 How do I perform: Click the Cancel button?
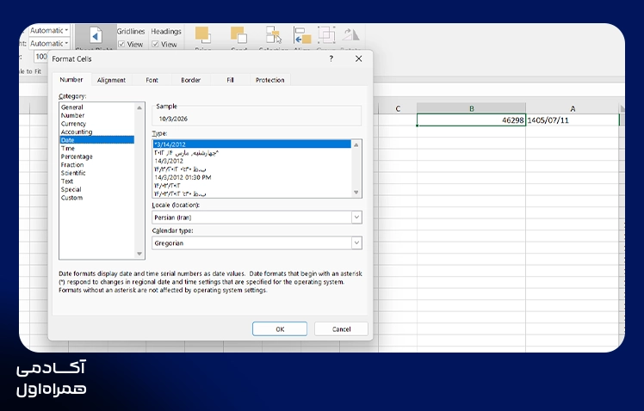341,329
